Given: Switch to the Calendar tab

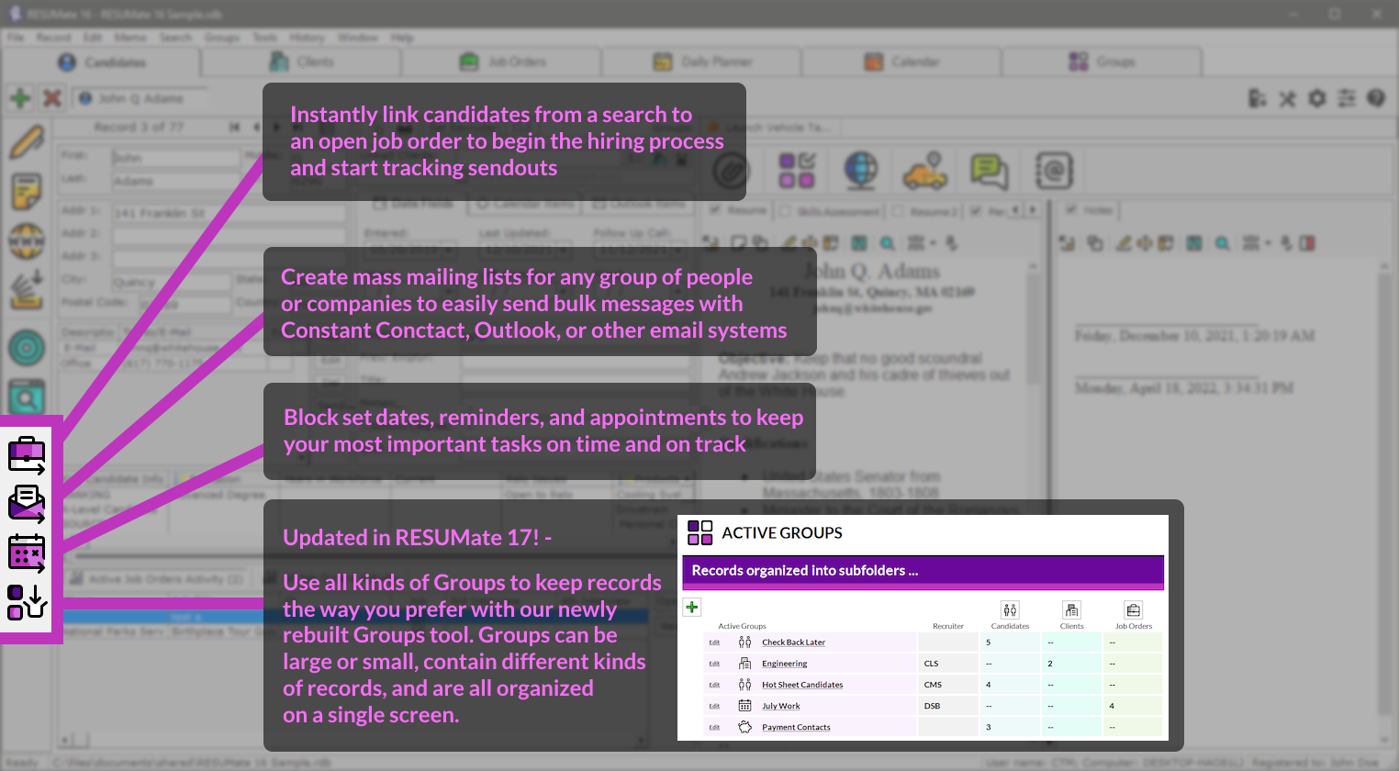Looking at the screenshot, I should (x=902, y=61).
